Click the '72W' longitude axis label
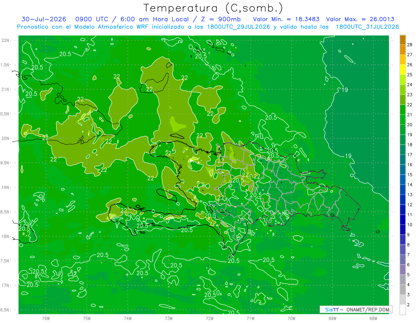The width and height of the screenshot is (419, 323). coord(209,318)
